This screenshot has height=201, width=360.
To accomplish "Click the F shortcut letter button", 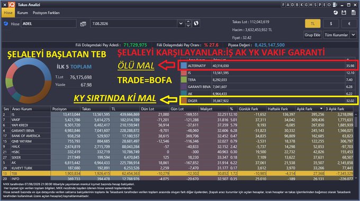I will click(283, 5).
